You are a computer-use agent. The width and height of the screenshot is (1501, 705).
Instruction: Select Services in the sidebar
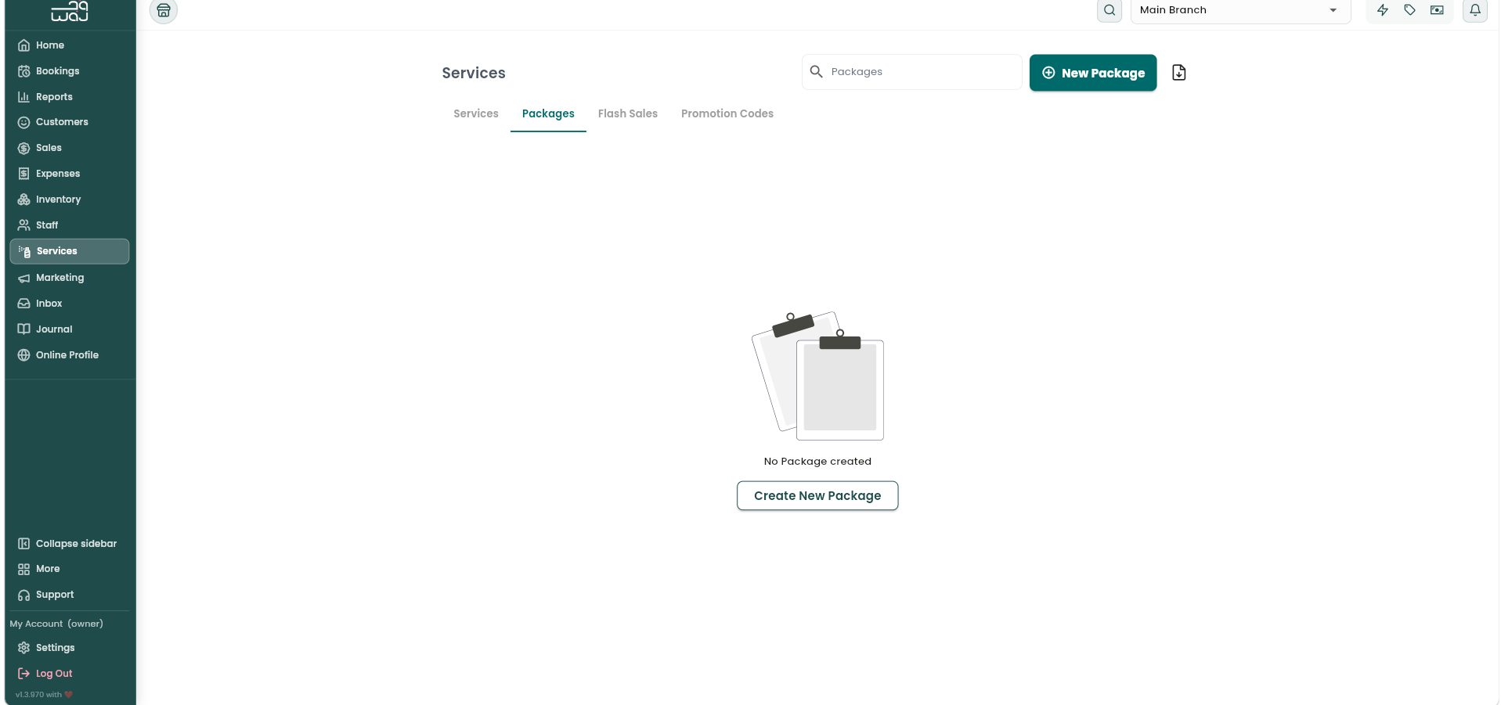click(x=69, y=251)
